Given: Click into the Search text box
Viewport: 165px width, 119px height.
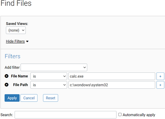Looking at the screenshot, I should (x=65, y=115).
